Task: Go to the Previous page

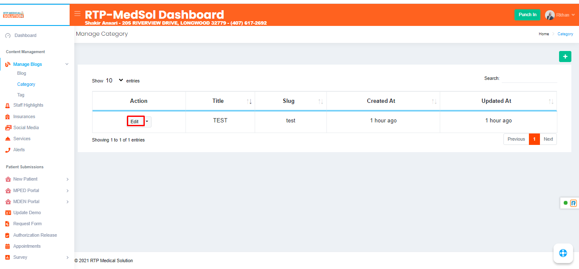Action: (516, 139)
